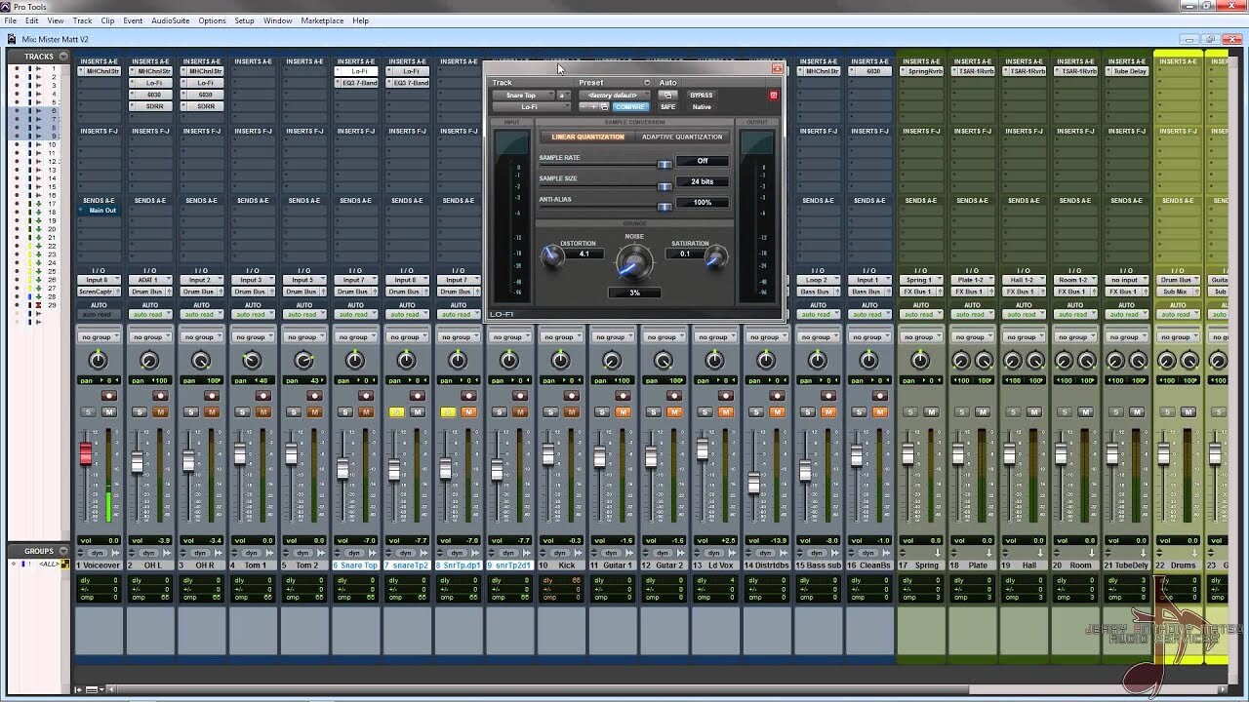Viewport: 1249px width, 702px height.
Task: Open the 'auto read' selector on OH L track
Action: tap(150, 315)
